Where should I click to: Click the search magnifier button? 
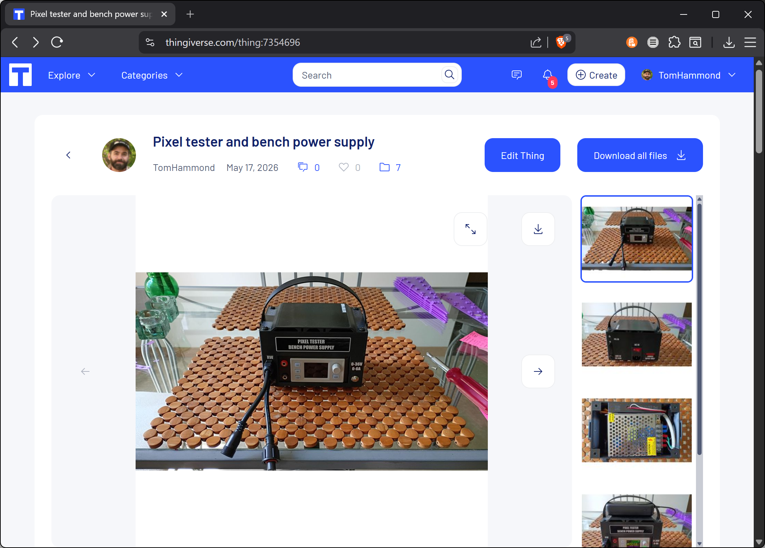pos(449,75)
